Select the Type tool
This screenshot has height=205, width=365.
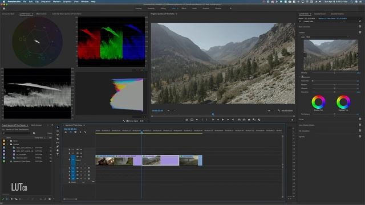pos(58,154)
